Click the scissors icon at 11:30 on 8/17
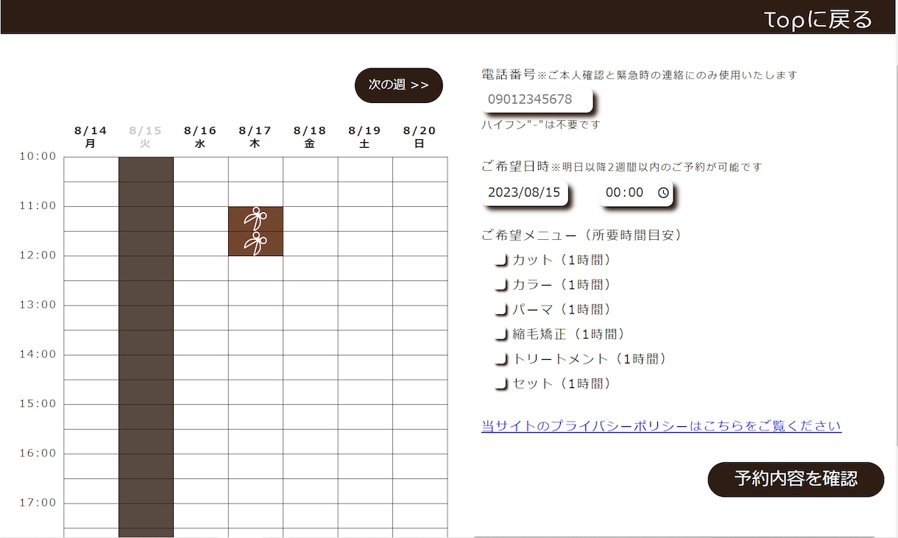The image size is (898, 538). click(x=255, y=244)
